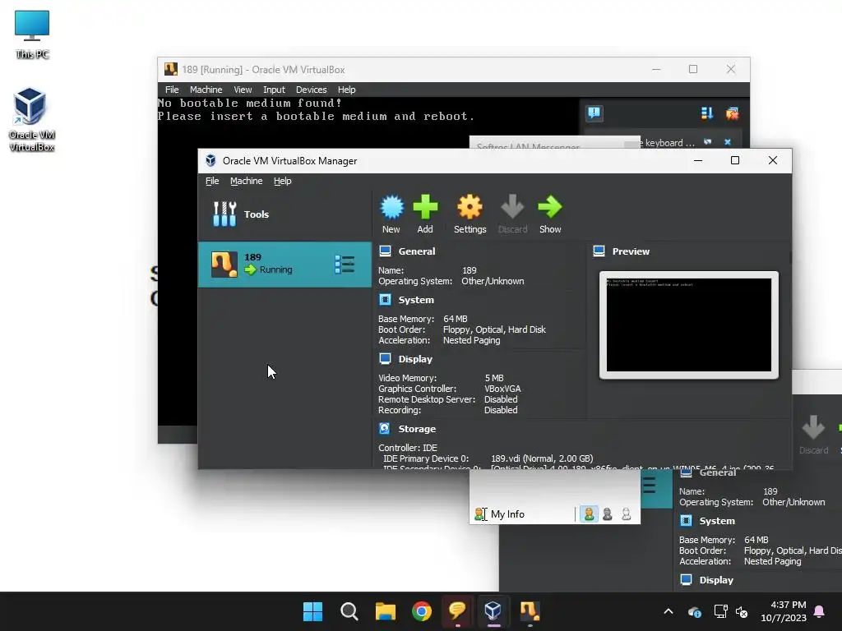
Task: Click the Preview panel header icon
Action: point(599,251)
